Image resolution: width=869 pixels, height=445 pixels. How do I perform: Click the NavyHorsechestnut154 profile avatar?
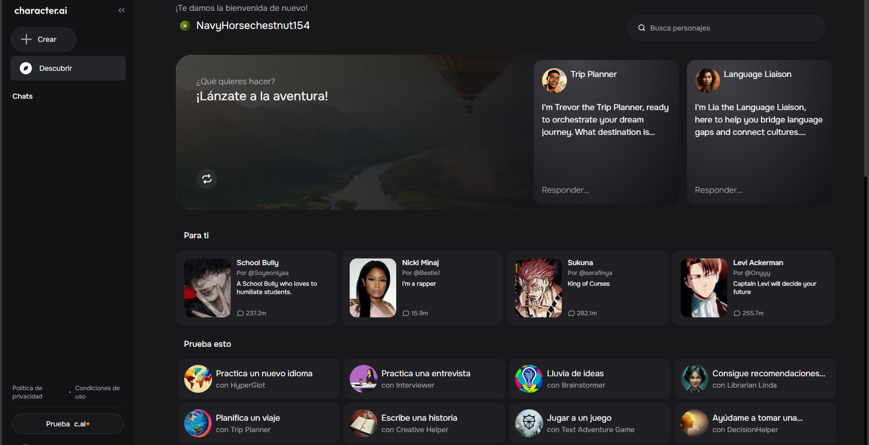[185, 25]
